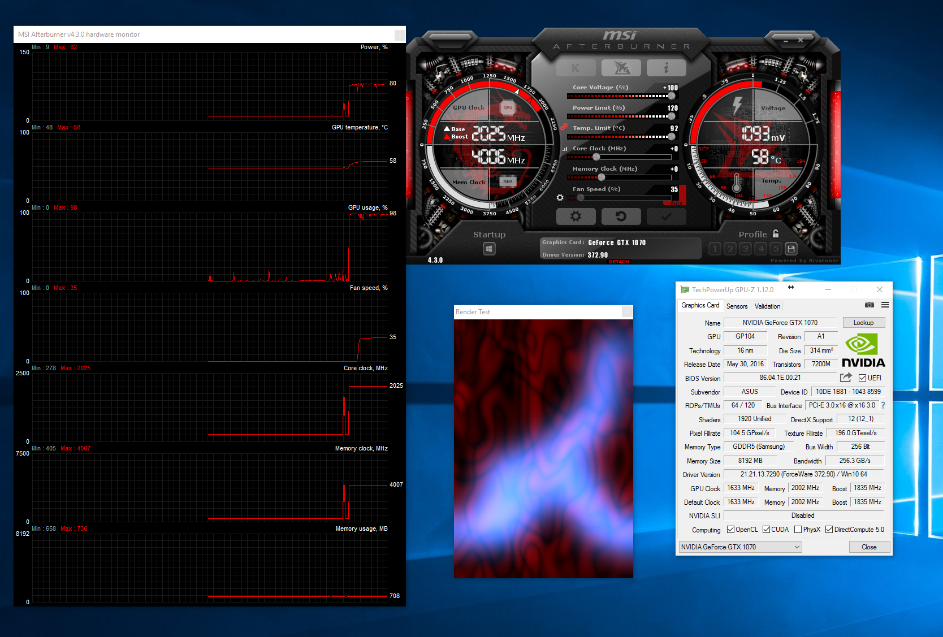
Task: Open the GPU selection dropdown in GPU-Z
Action: tap(740, 547)
